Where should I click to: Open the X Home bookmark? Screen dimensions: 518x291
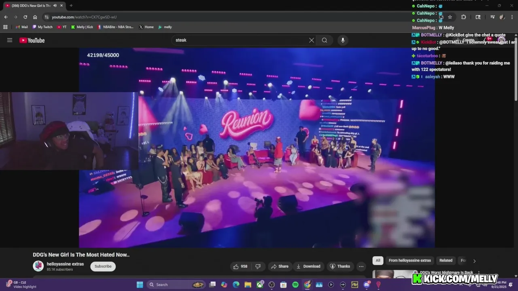pos(146,27)
